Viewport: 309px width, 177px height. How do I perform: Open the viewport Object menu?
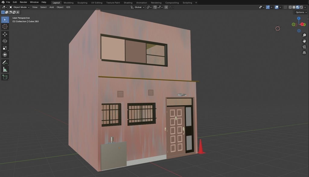[x=60, y=7]
